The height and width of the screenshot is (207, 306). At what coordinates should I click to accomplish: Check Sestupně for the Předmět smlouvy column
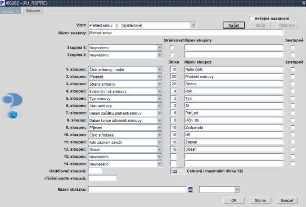(292, 76)
